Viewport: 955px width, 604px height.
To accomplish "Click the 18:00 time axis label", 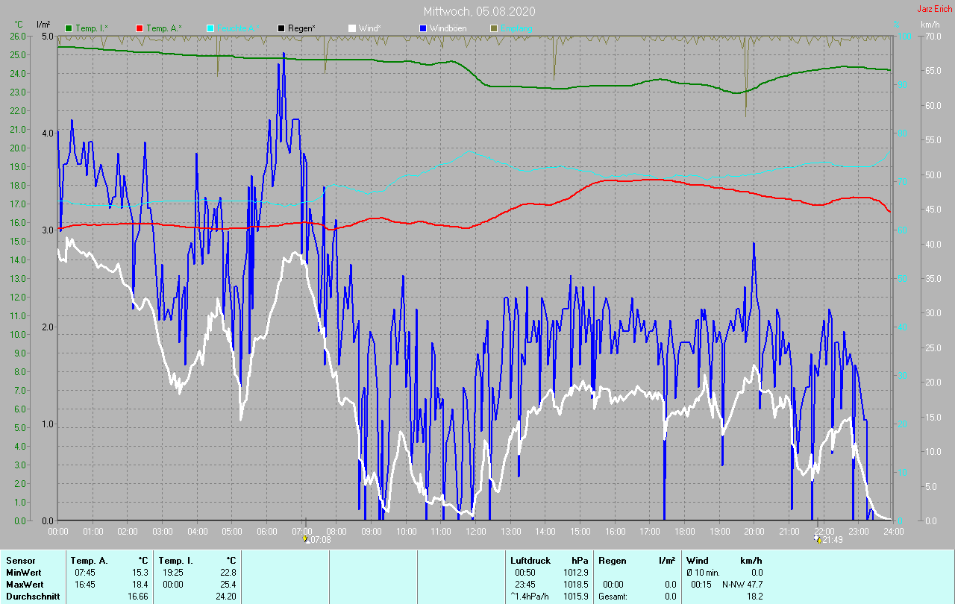I will [x=684, y=532].
